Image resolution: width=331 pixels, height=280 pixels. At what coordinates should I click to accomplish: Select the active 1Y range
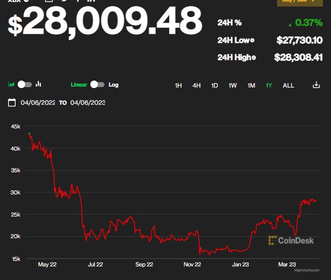coord(269,85)
